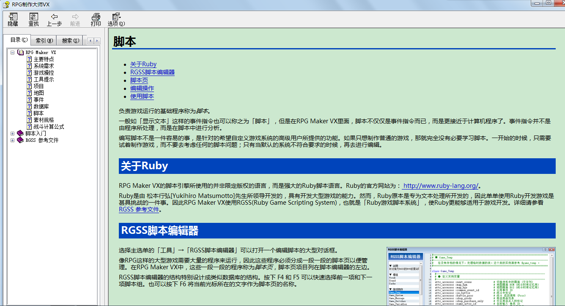Open the 选项 options dropdown
Image resolution: width=565 pixels, height=306 pixels.
coord(116,17)
